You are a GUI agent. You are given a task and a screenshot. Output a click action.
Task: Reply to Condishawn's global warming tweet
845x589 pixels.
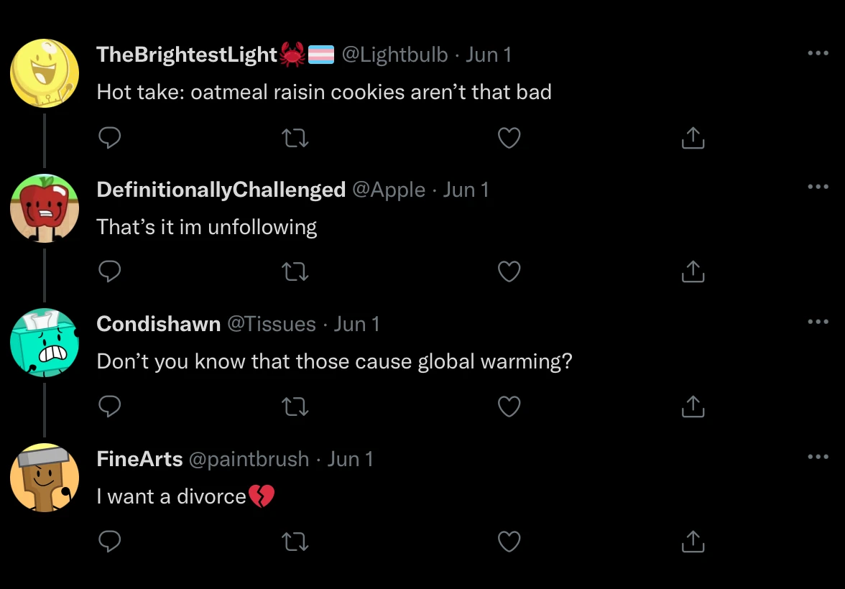[x=109, y=407]
